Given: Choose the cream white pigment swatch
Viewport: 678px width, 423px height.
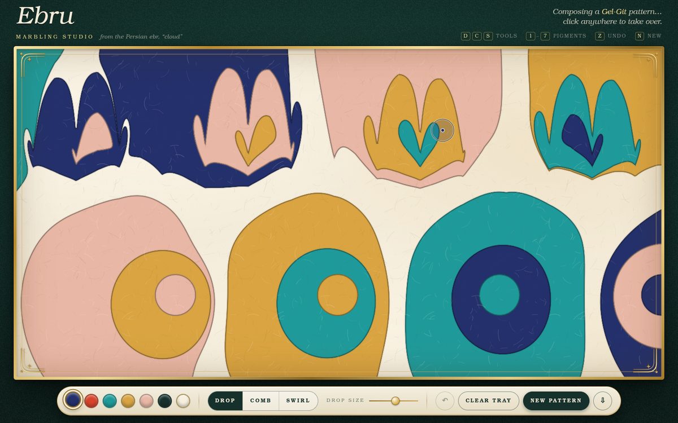Looking at the screenshot, I should [183, 400].
